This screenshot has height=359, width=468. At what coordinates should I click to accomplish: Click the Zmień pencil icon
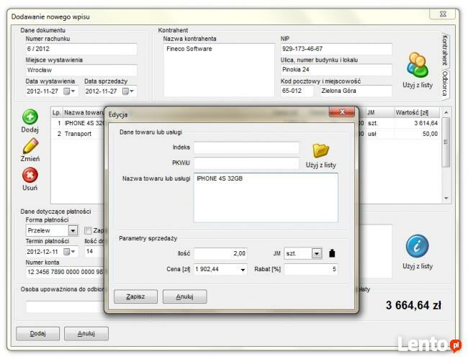(30, 146)
